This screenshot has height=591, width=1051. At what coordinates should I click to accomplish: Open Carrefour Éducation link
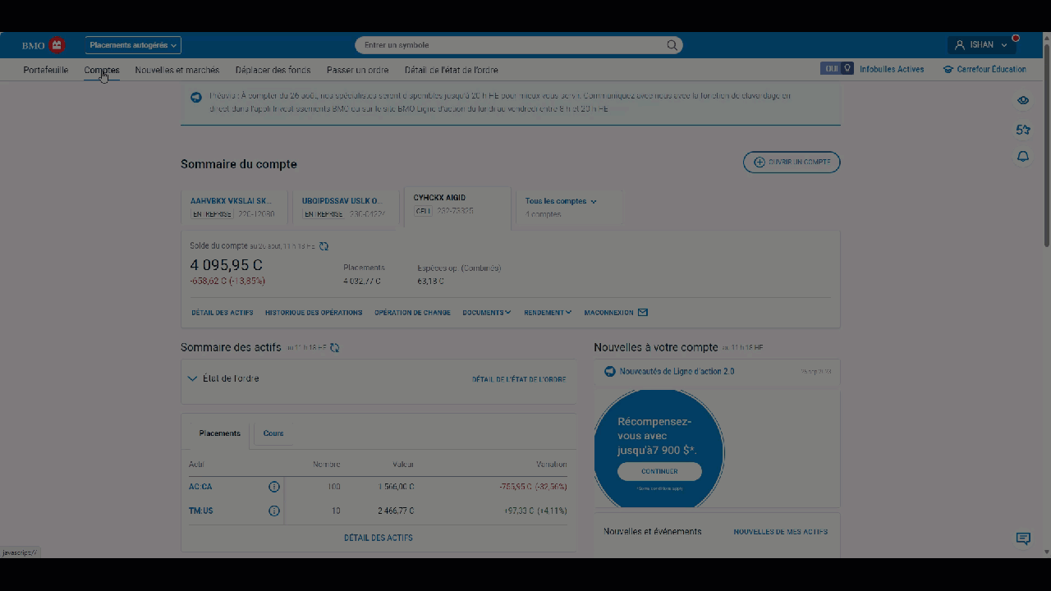[x=991, y=70]
